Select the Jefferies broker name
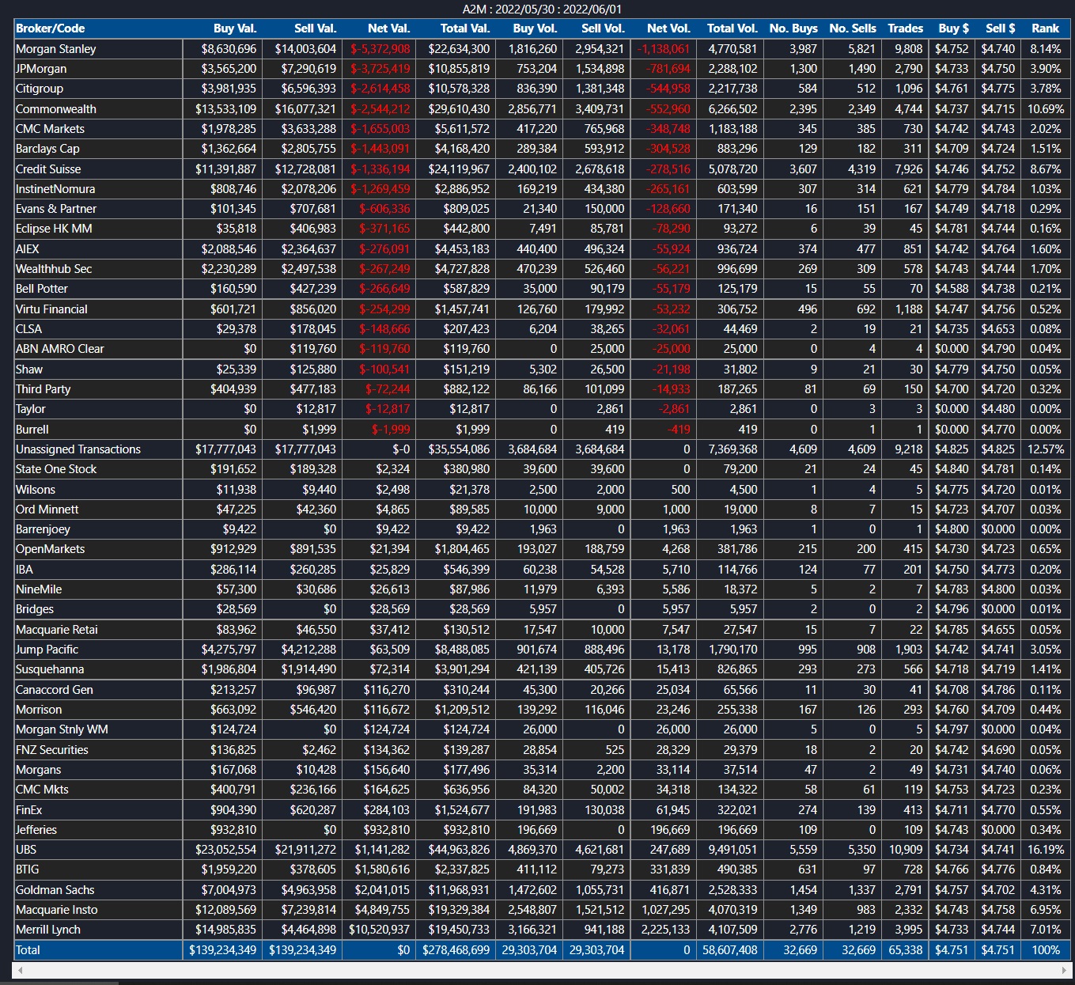Image resolution: width=1075 pixels, height=985 pixels. (36, 830)
